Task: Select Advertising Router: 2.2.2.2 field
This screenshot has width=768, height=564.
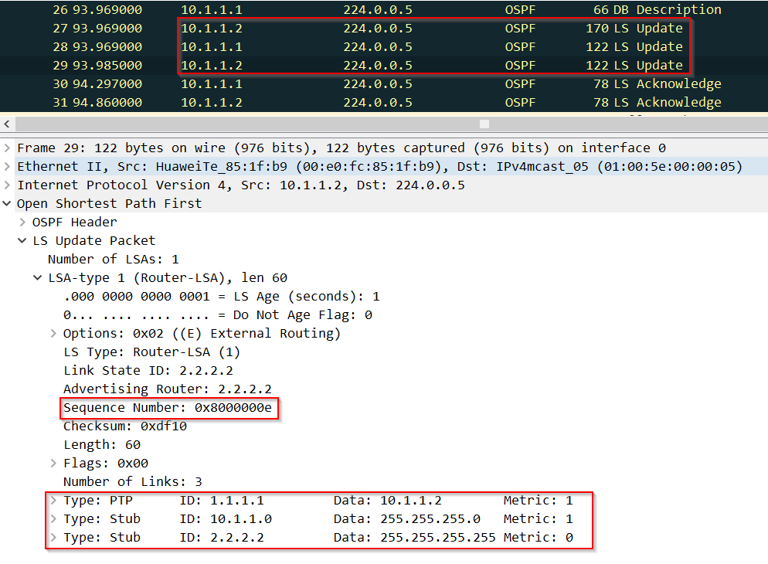Action: [x=167, y=389]
